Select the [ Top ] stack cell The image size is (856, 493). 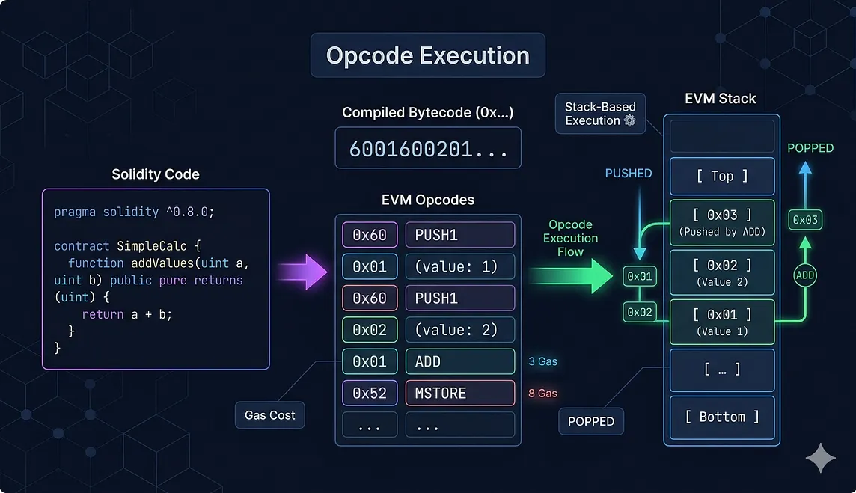722,177
